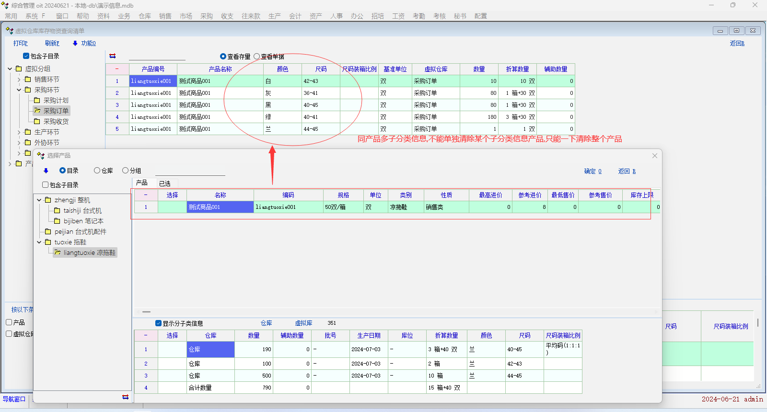Collapse the zhengji 整机 tree node
The height and width of the screenshot is (412, 767).
39,200
